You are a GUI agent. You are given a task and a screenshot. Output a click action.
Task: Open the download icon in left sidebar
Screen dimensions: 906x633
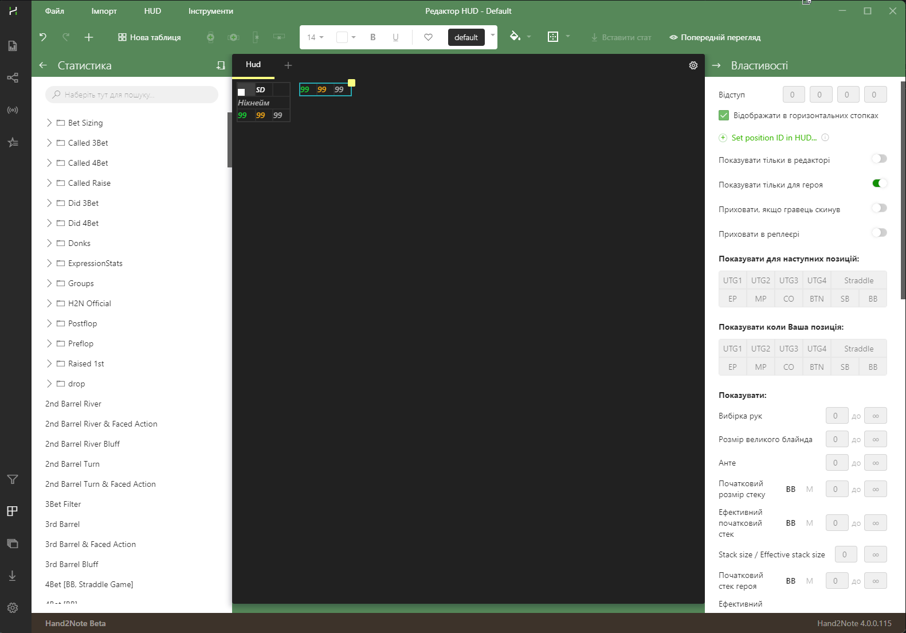[x=13, y=576]
